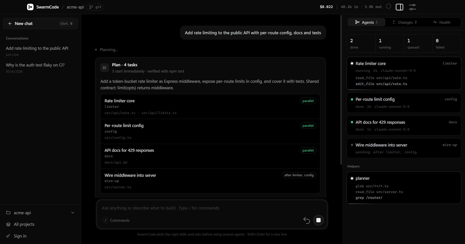
Task: Click the plan list icon
Action: pos(105,68)
